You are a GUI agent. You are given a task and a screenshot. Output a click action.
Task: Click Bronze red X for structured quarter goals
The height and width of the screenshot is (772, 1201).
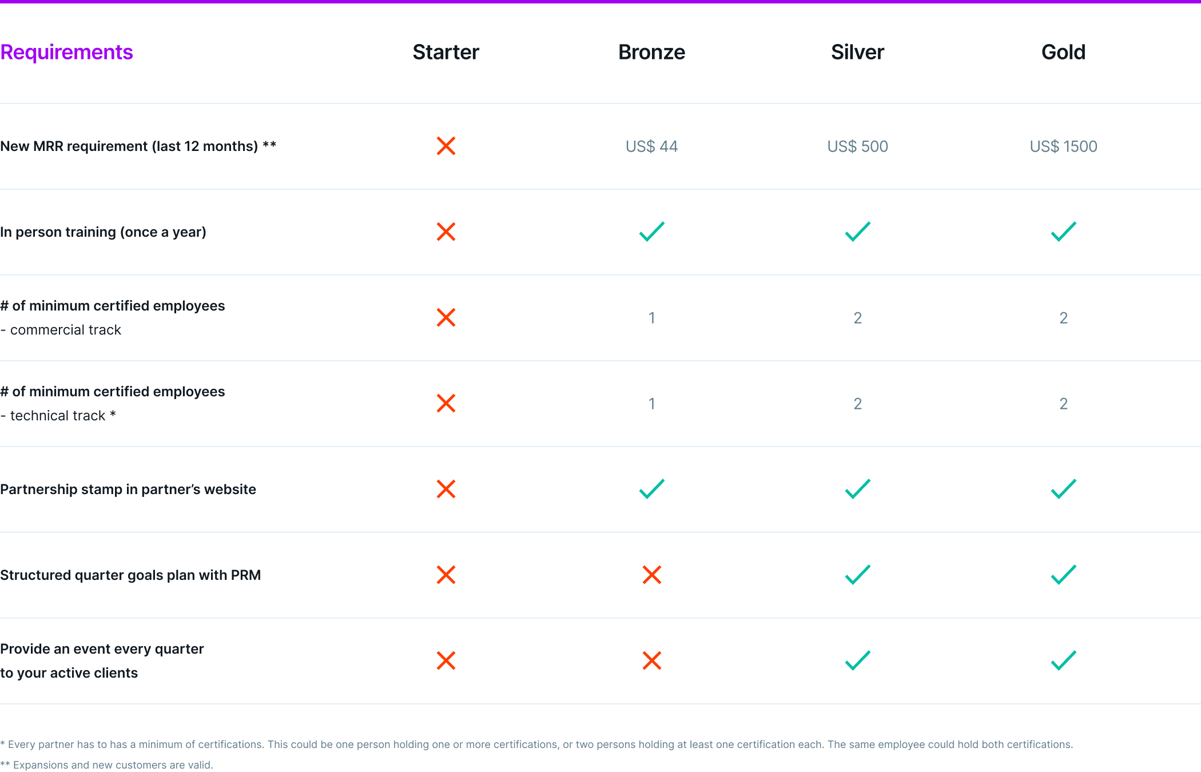point(651,575)
